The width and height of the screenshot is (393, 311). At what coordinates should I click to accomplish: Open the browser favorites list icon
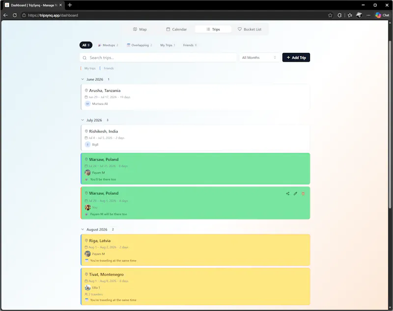350,15
